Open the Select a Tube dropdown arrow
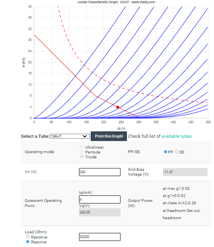 (x=85, y=136)
